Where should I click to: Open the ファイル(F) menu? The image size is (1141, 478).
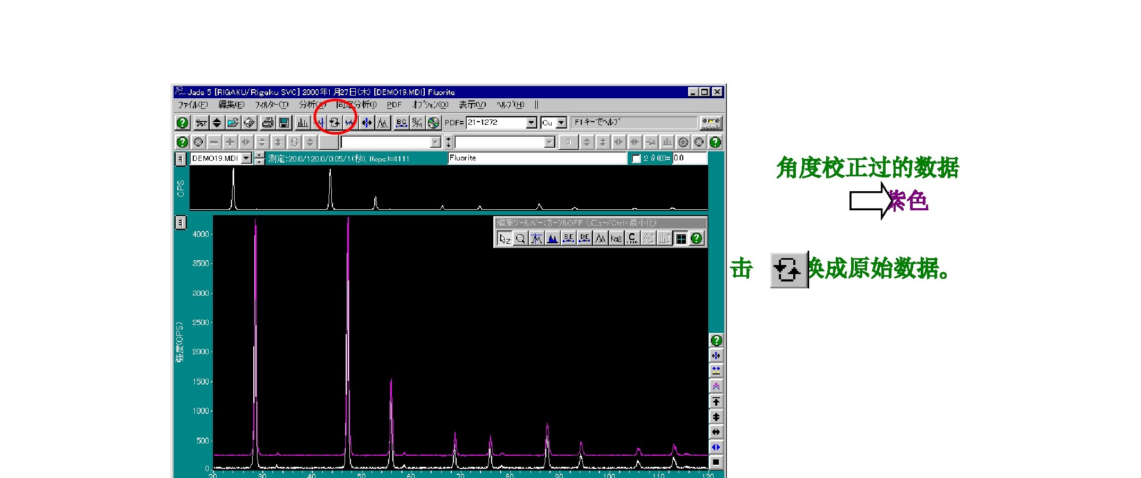tap(193, 105)
